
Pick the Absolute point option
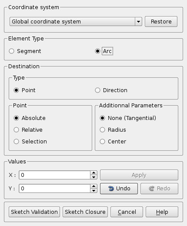click(x=30, y=118)
